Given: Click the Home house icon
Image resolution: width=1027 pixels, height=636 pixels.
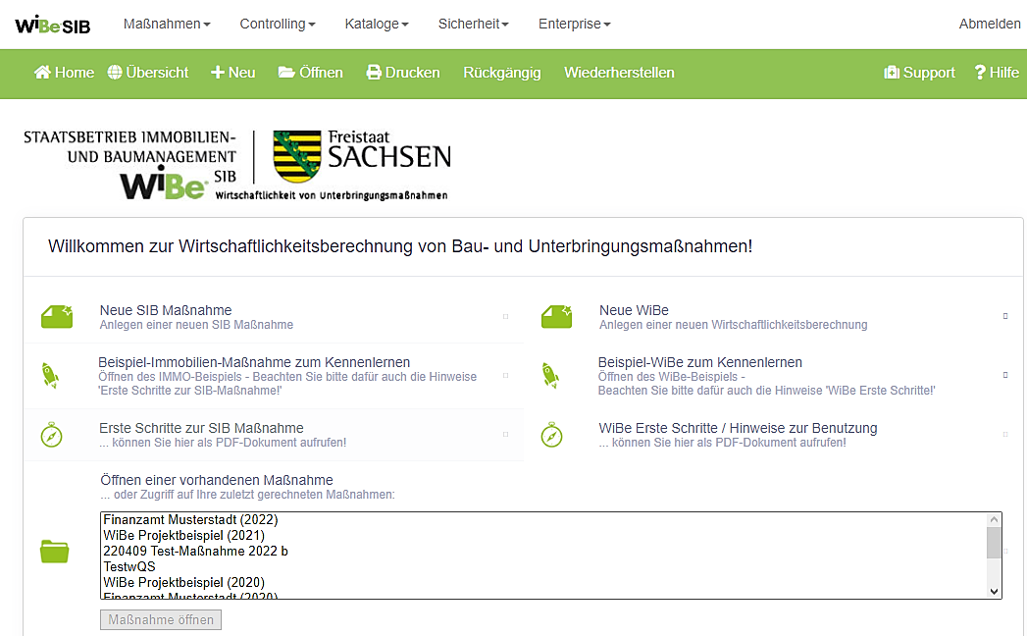Looking at the screenshot, I should coord(42,73).
